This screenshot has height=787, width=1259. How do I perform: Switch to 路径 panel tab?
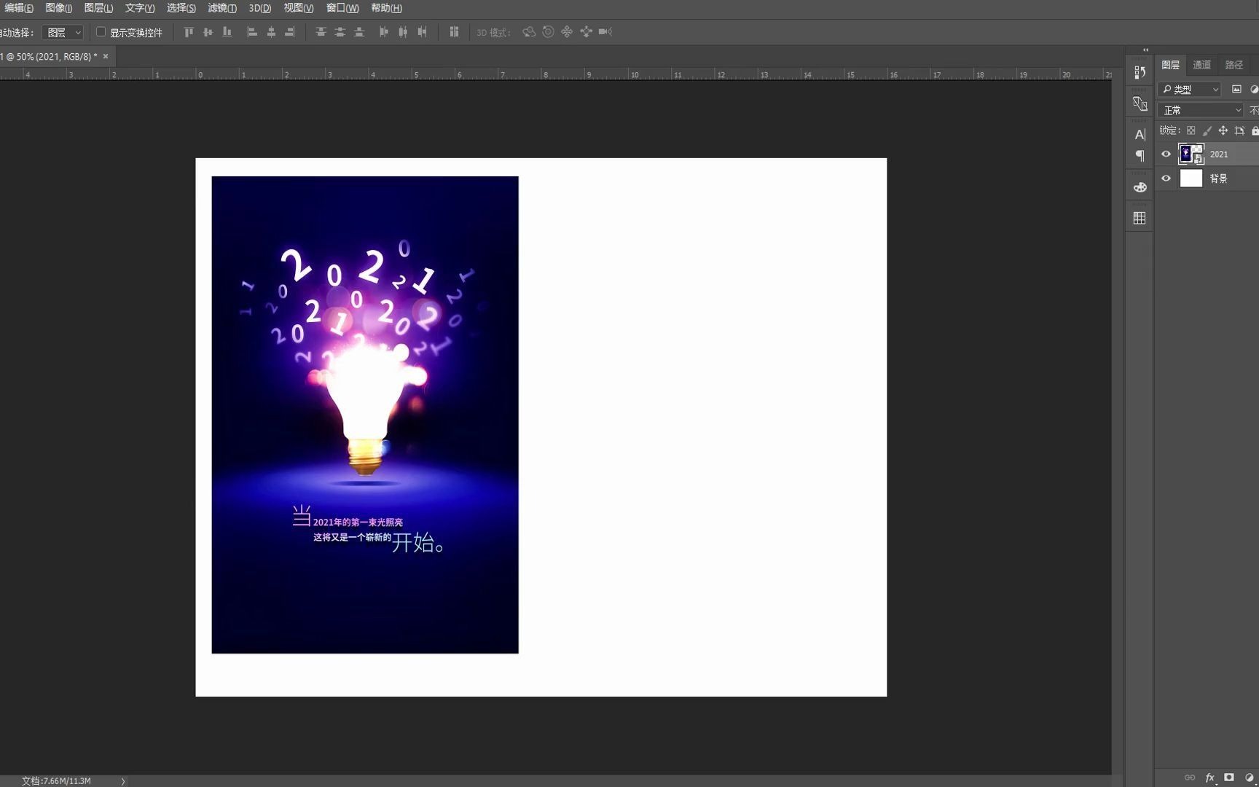(1234, 65)
